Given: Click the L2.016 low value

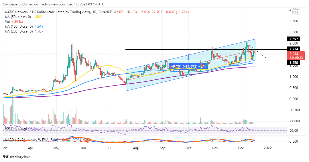Looking at the screenshot, I should (x=145, y=12).
